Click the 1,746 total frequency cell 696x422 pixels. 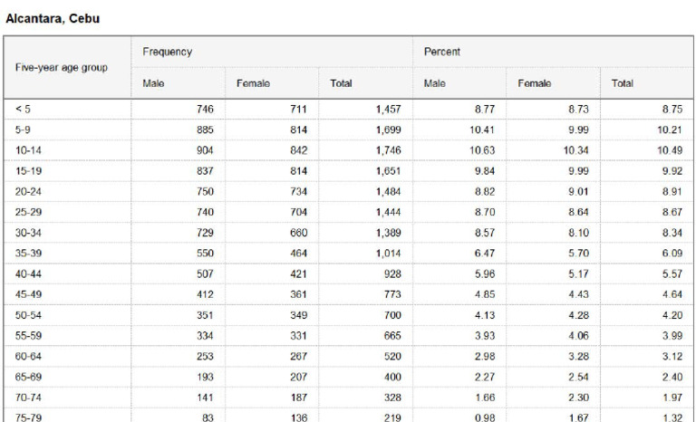coord(388,150)
